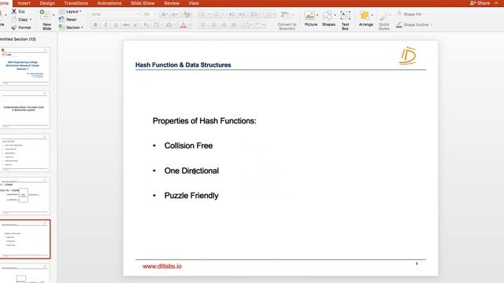The height and width of the screenshot is (283, 504).
Task: Toggle Italic formatting
Action: point(106,24)
